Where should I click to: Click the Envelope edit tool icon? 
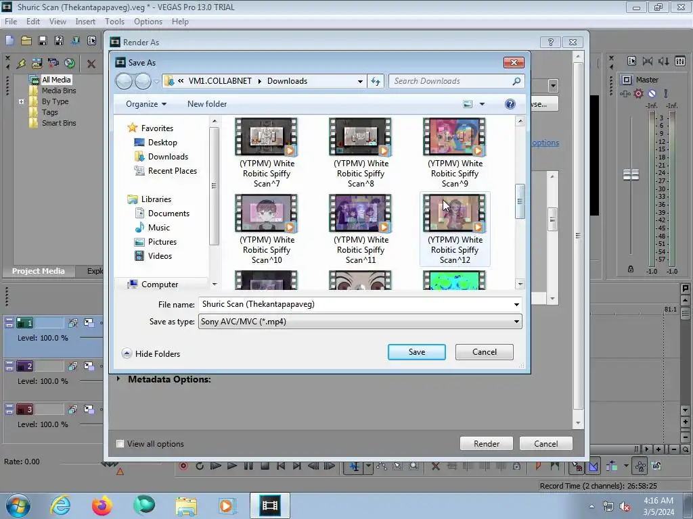382,466
